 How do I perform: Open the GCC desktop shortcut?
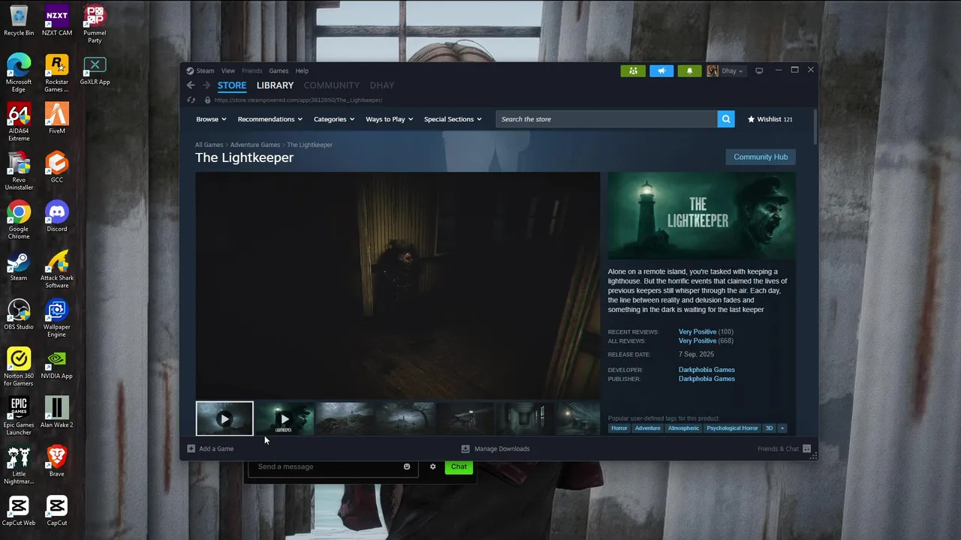(x=57, y=167)
